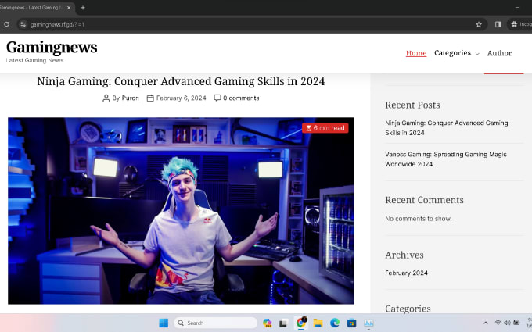Click the Recent Comments heading
This screenshot has height=332, width=532.
pos(424,200)
